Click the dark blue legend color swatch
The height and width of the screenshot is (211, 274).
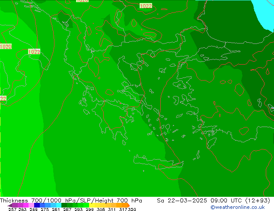tap(37, 205)
